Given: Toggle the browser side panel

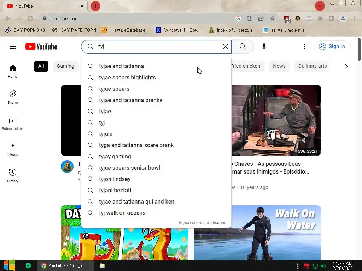Looking at the screenshot, I should tap(331, 18).
